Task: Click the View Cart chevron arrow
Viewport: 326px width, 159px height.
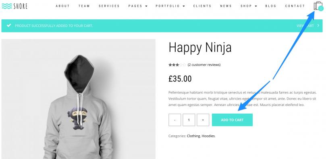Action: 318,25
